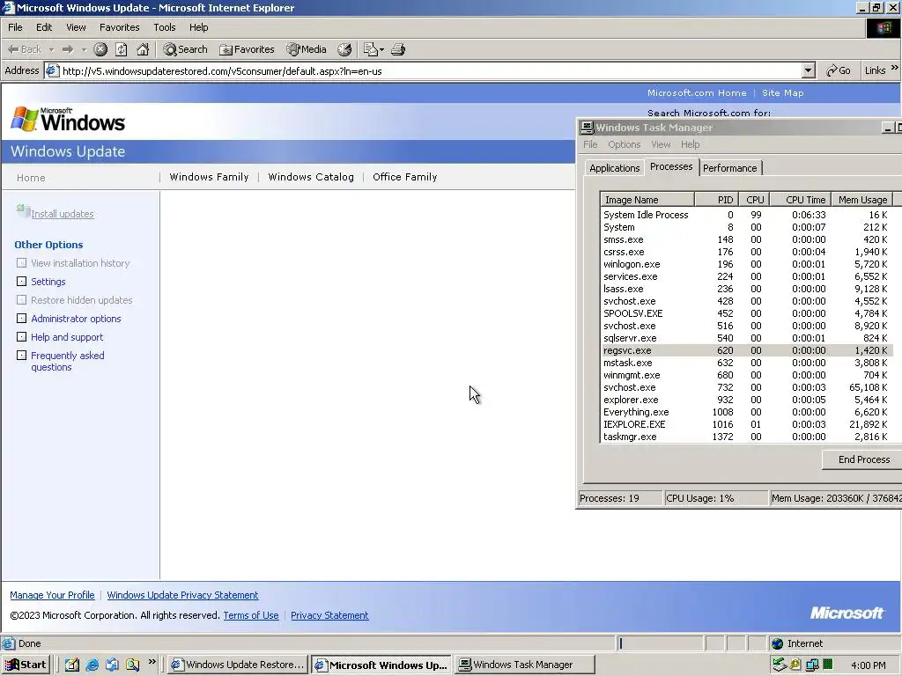Open the File menu in Internet Explorer

click(16, 27)
